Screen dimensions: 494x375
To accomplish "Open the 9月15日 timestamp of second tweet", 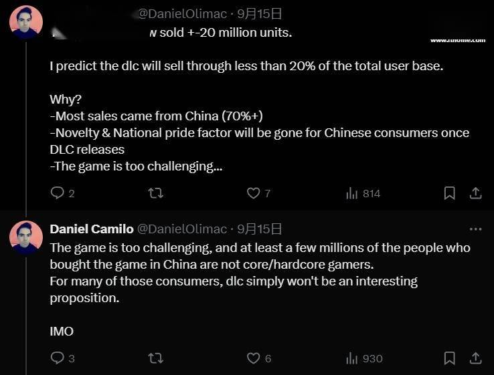I will tap(260, 229).
